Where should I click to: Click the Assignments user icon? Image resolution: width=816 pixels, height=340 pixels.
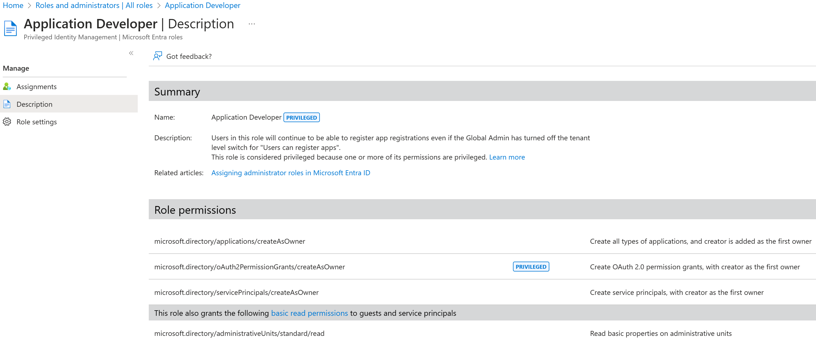(7, 86)
